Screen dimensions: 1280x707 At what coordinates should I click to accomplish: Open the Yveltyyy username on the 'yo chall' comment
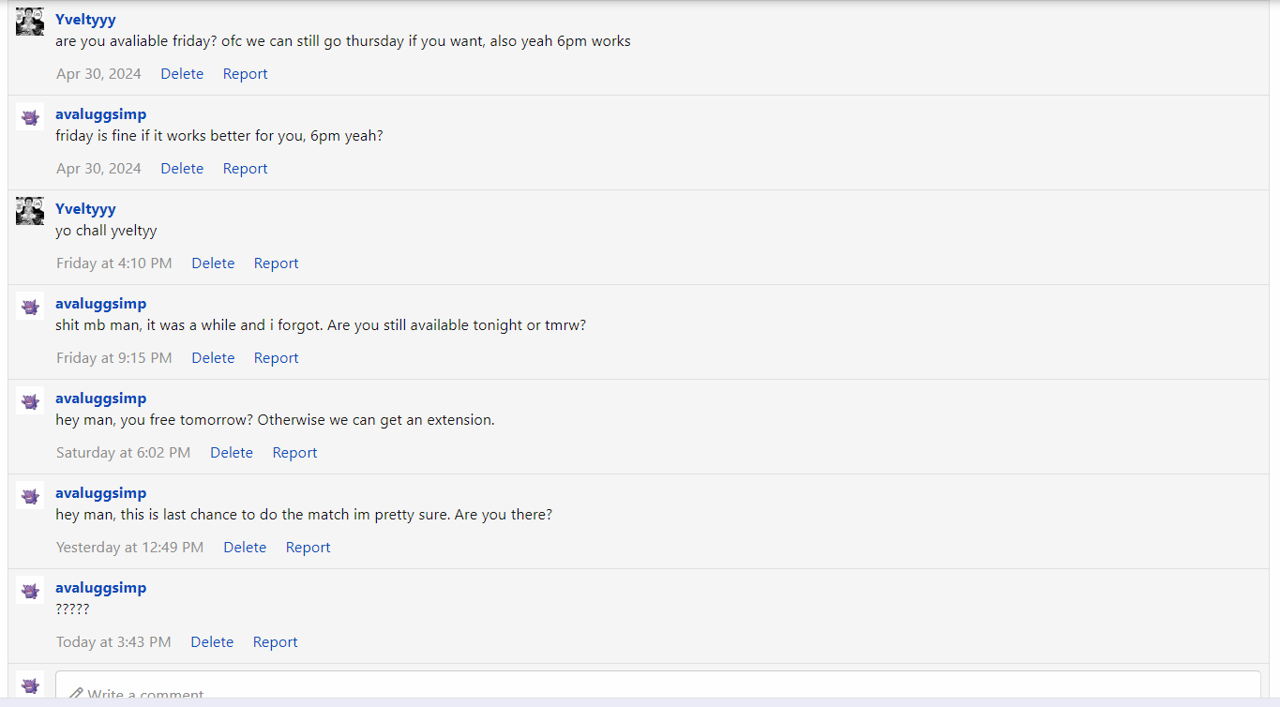click(x=85, y=209)
